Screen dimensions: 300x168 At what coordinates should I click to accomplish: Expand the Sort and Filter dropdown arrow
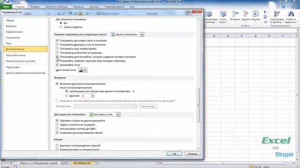282,22
